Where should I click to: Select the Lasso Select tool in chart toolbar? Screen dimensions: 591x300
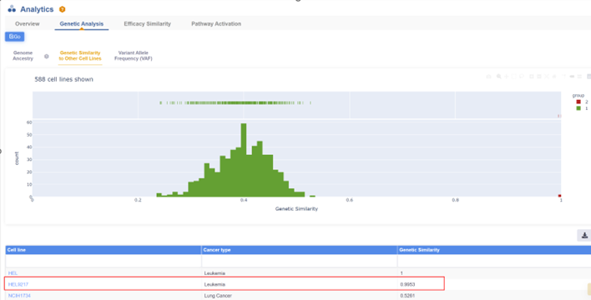[522, 77]
